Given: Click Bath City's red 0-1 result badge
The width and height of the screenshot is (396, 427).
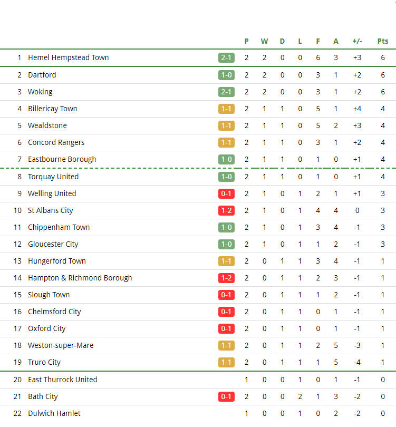Looking at the screenshot, I should (226, 397).
